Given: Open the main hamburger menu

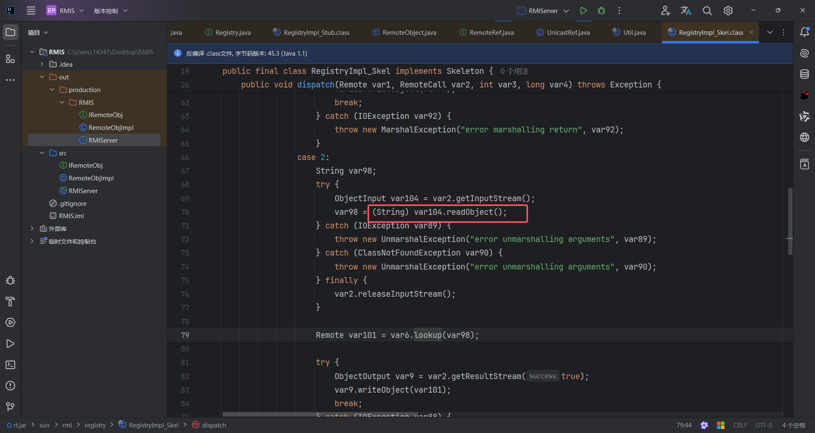Looking at the screenshot, I should 31,11.
